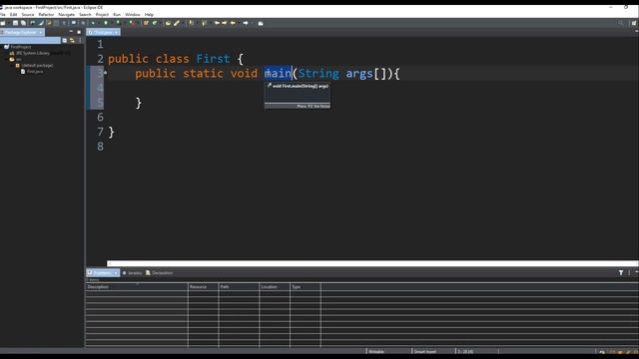Select the First.java editor tab

point(103,32)
